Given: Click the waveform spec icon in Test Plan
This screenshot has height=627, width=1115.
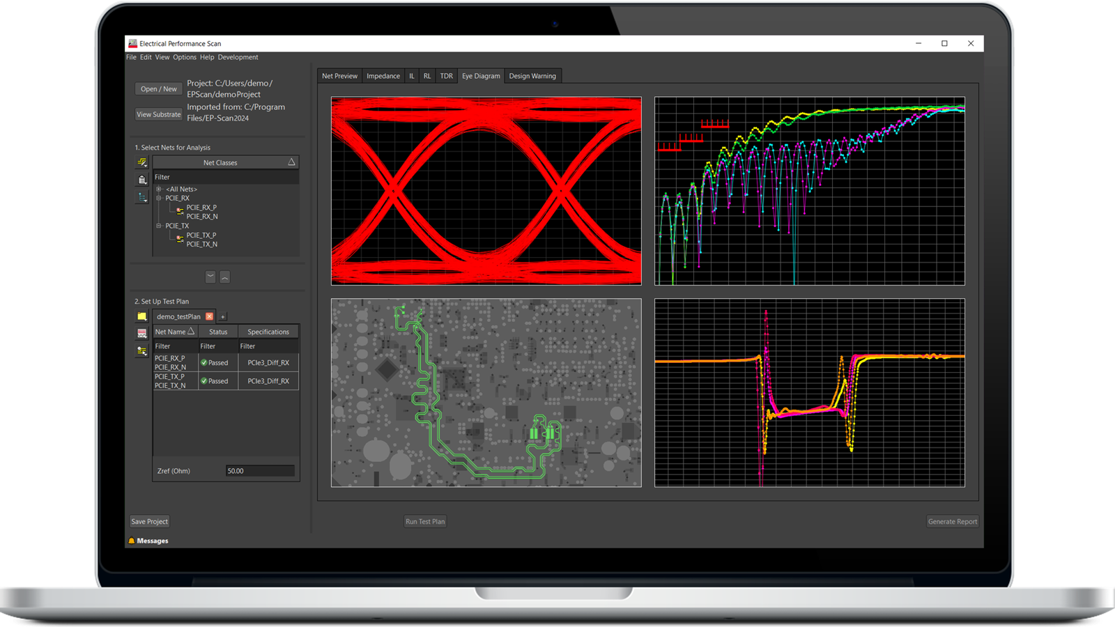Looking at the screenshot, I should pos(142,334).
